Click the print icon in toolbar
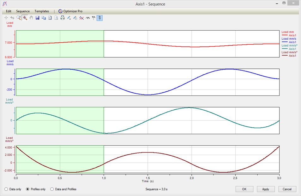This screenshot has height=196, width=301. pos(62,18)
